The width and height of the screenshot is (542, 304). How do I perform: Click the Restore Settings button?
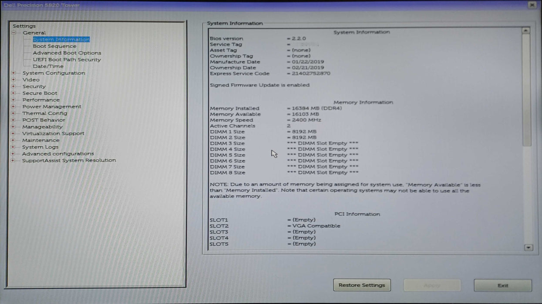pos(362,285)
